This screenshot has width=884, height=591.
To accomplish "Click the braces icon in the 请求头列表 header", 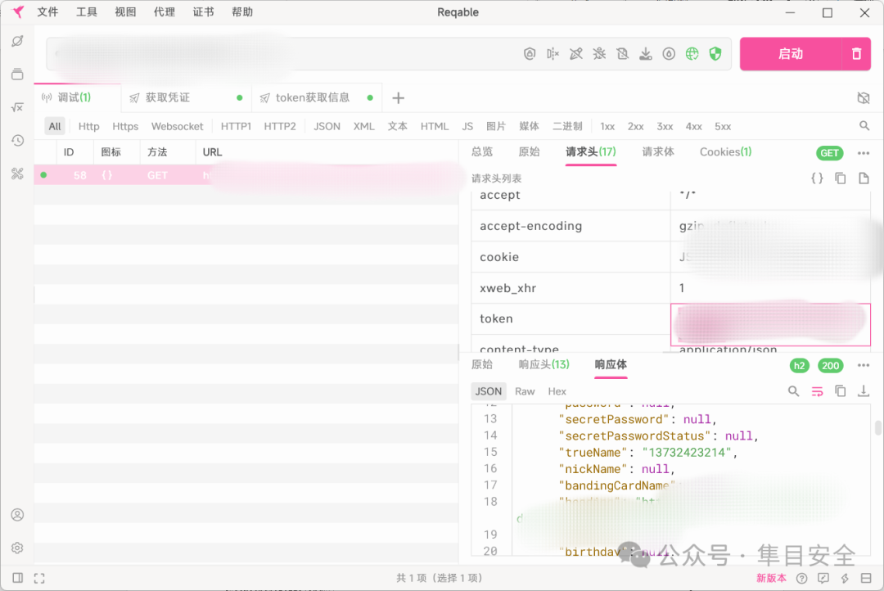I will 817,178.
